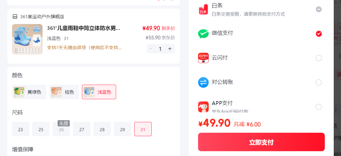Choose the 桔色 color option
341x156 pixels.
[x=64, y=92]
